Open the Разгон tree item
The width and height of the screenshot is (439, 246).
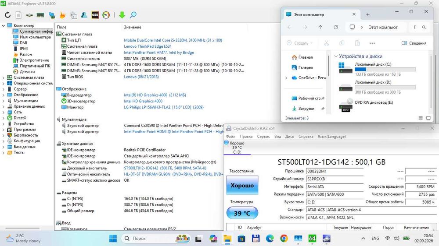(x=22, y=54)
